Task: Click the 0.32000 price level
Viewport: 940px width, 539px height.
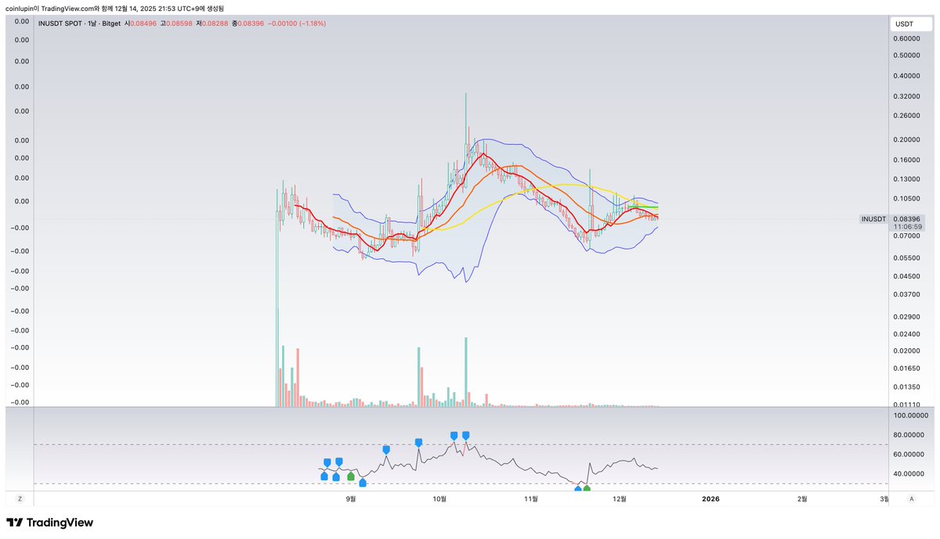Action: click(906, 96)
